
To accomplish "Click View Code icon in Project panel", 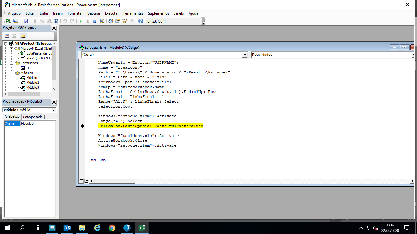I will coord(7,36).
